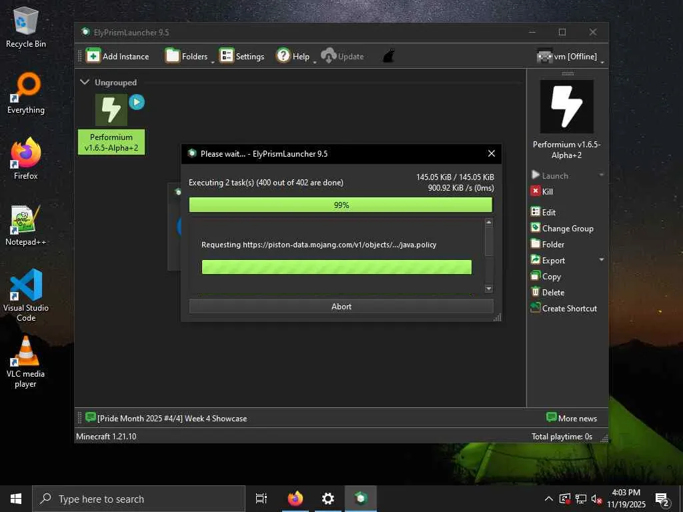Open the Help toolbar menu
683x512 pixels.
pos(293,56)
